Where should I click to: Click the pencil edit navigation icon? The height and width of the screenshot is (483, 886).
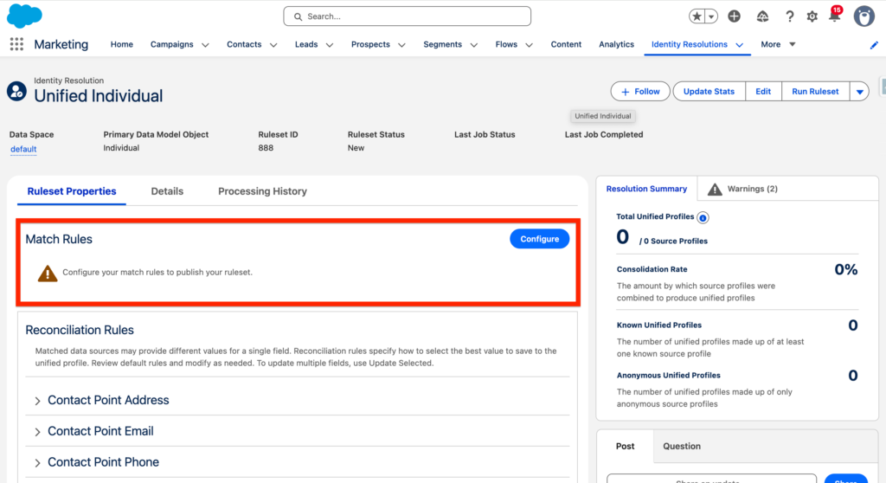(x=874, y=45)
